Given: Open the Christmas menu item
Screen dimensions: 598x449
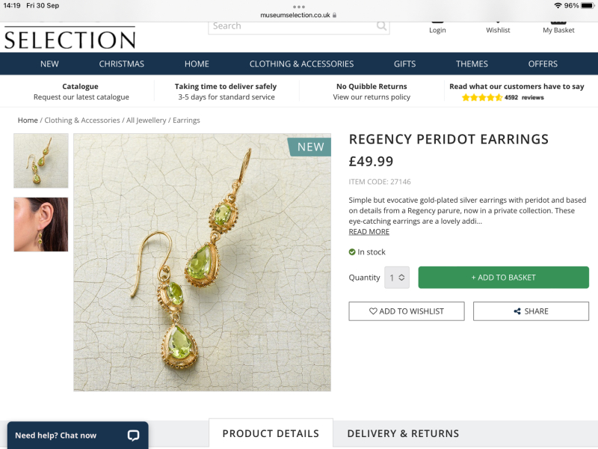Looking at the screenshot, I should point(121,64).
